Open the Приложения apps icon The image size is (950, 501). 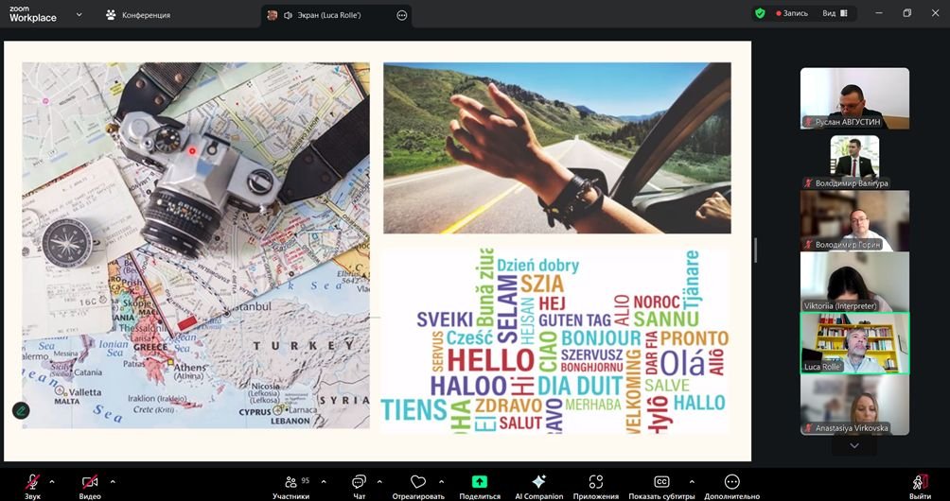pyautogui.click(x=595, y=482)
